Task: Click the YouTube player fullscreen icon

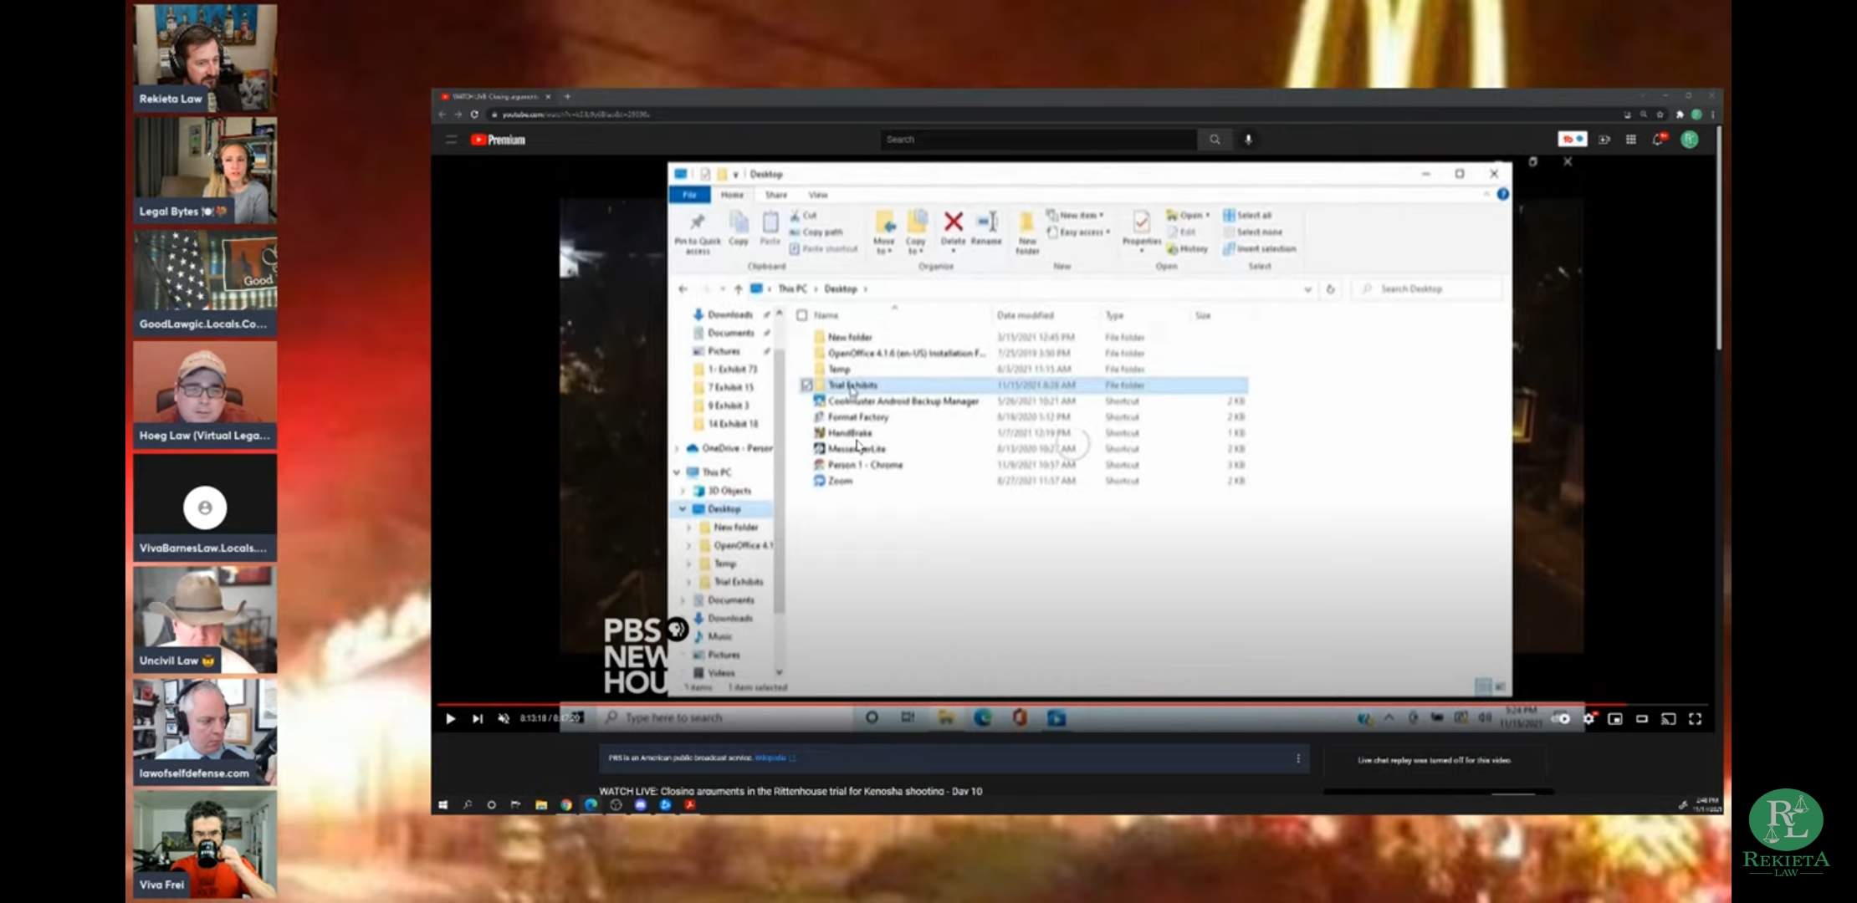Action: point(1695,718)
